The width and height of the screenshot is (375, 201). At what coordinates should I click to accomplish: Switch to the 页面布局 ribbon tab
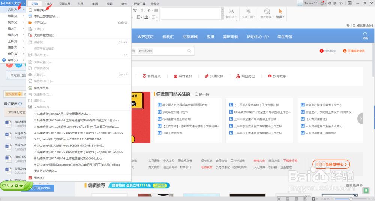tap(64, 4)
